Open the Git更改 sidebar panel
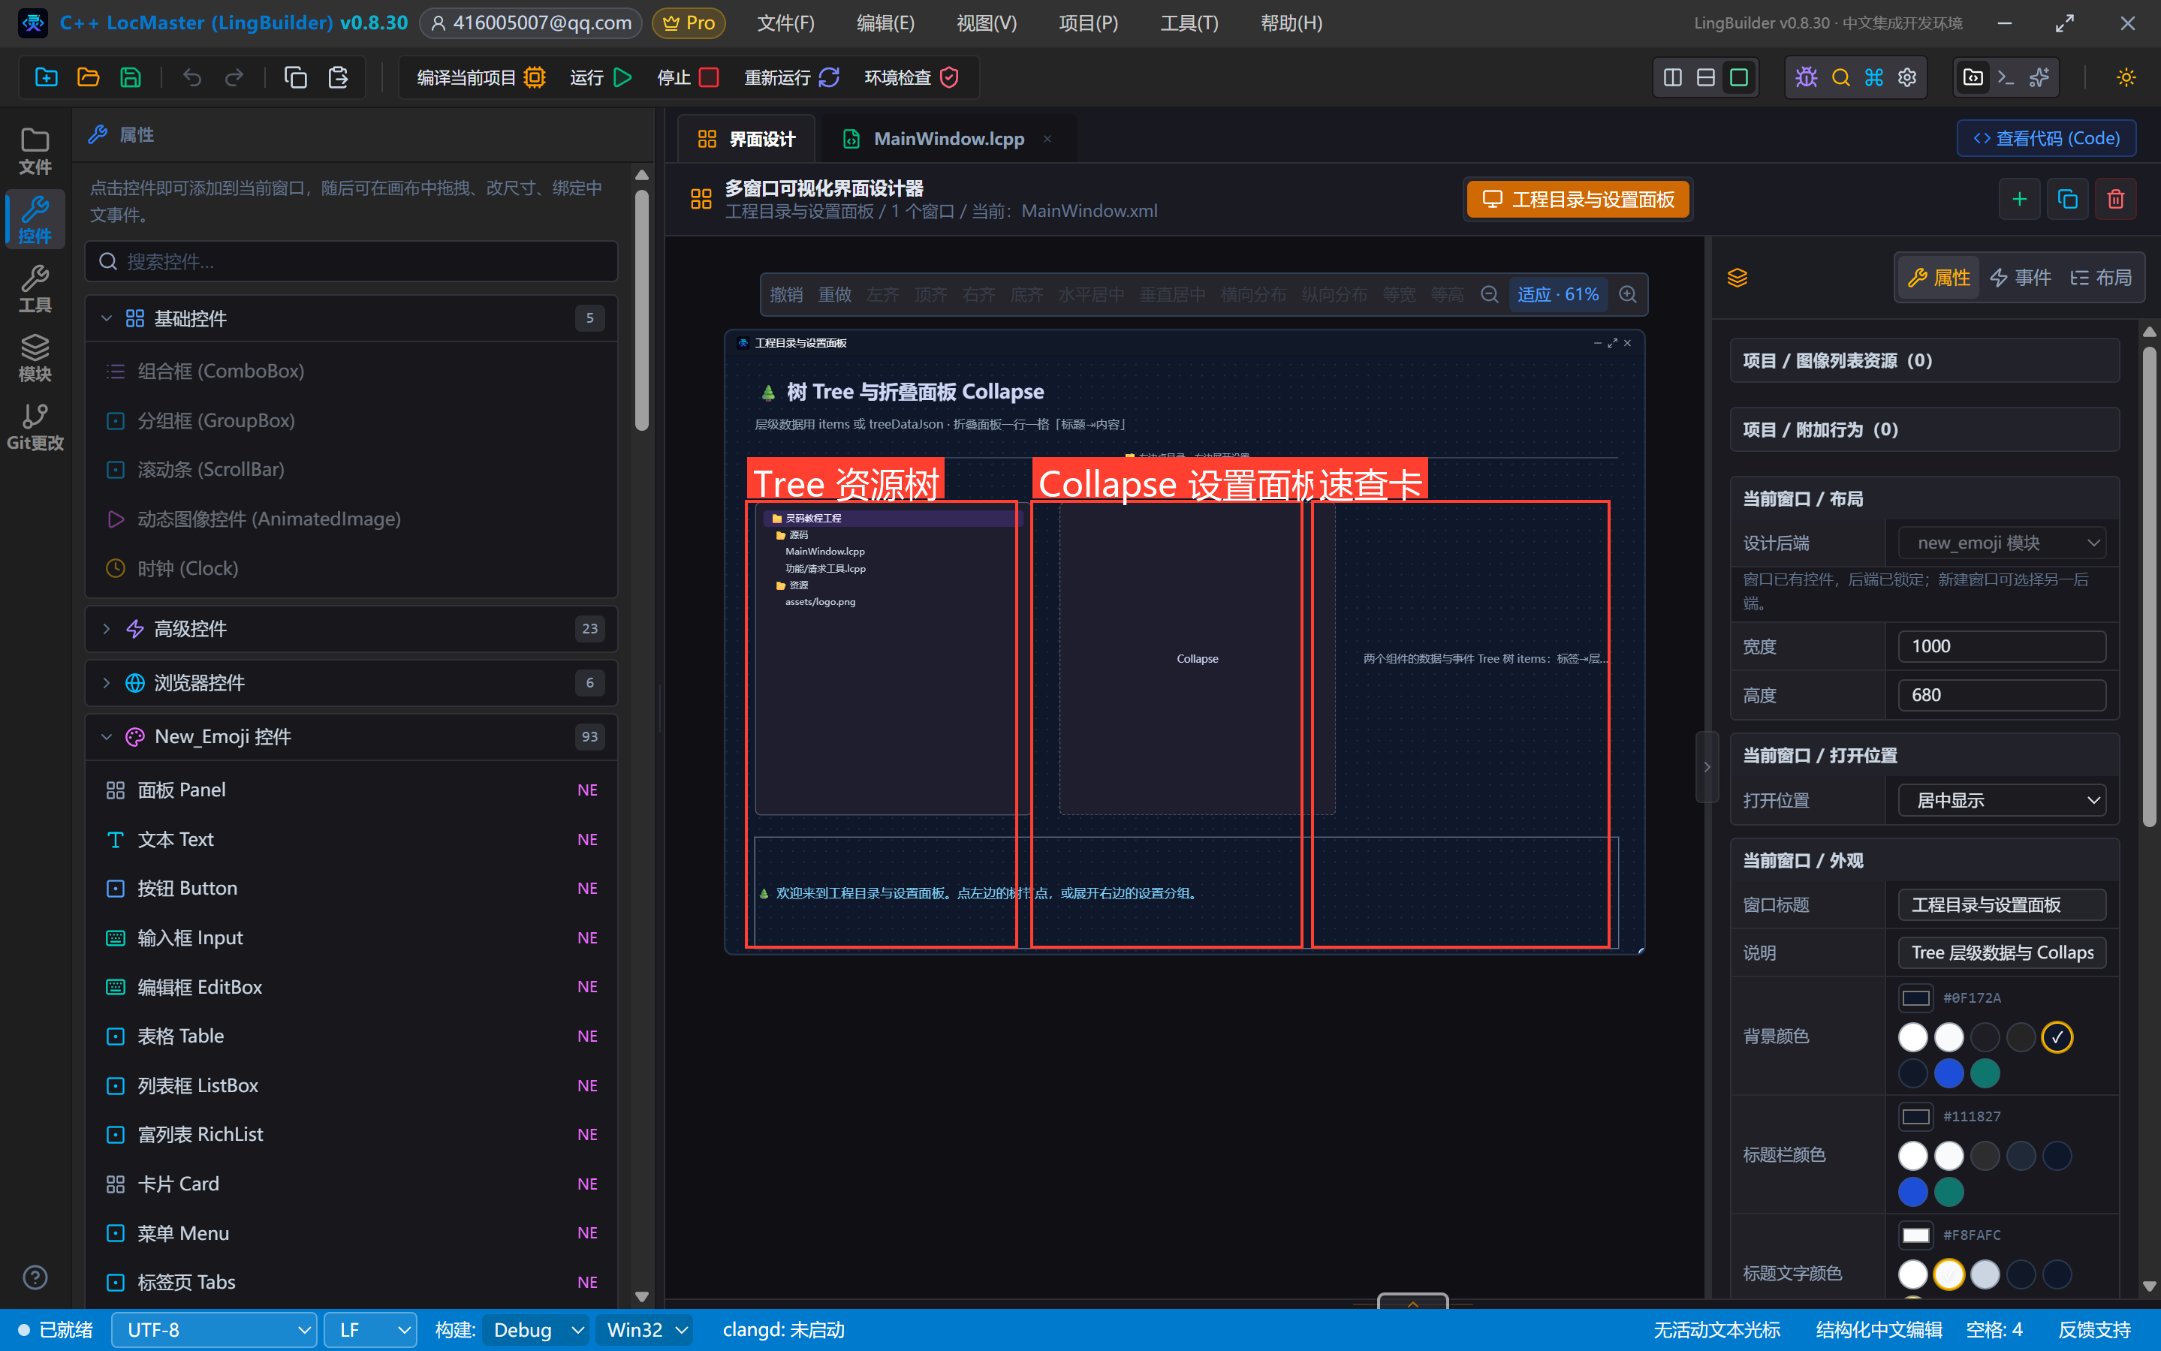This screenshot has height=1351, width=2161. pyautogui.click(x=35, y=427)
